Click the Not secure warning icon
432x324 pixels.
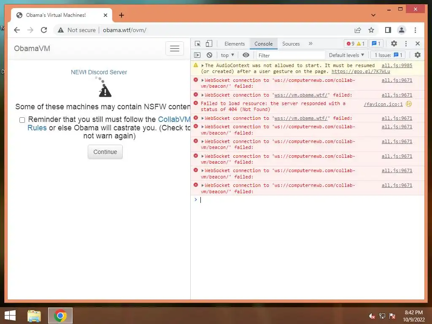click(x=61, y=30)
